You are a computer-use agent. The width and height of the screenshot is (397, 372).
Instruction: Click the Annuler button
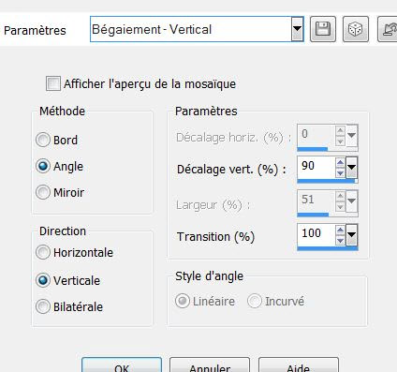point(210,365)
